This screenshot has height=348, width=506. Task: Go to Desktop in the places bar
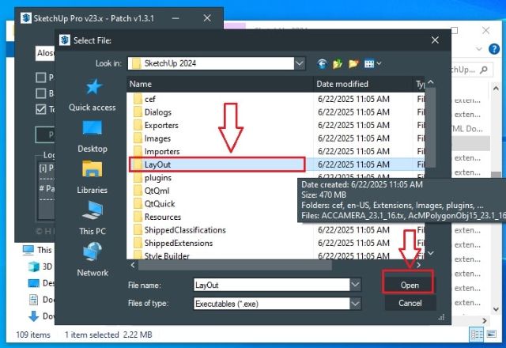(x=93, y=136)
